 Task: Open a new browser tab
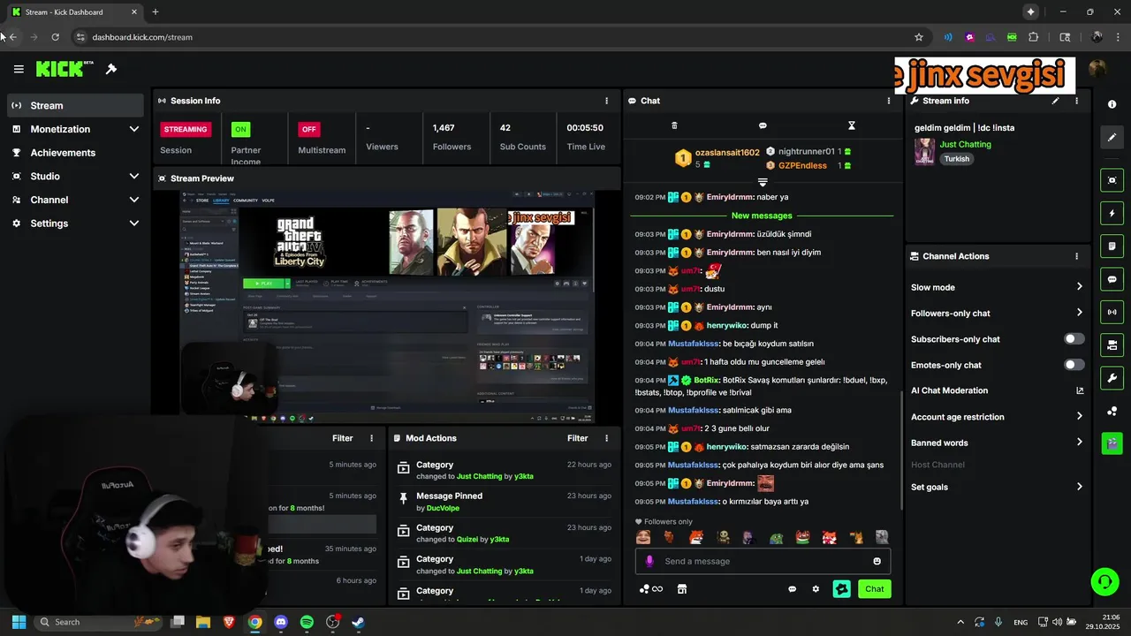click(x=156, y=12)
